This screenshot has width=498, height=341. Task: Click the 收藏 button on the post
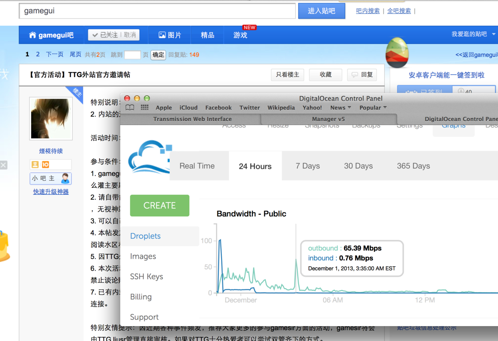point(326,75)
